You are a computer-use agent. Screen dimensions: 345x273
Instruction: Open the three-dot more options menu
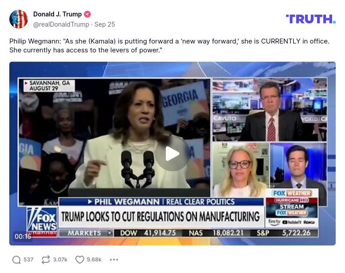[114, 260]
